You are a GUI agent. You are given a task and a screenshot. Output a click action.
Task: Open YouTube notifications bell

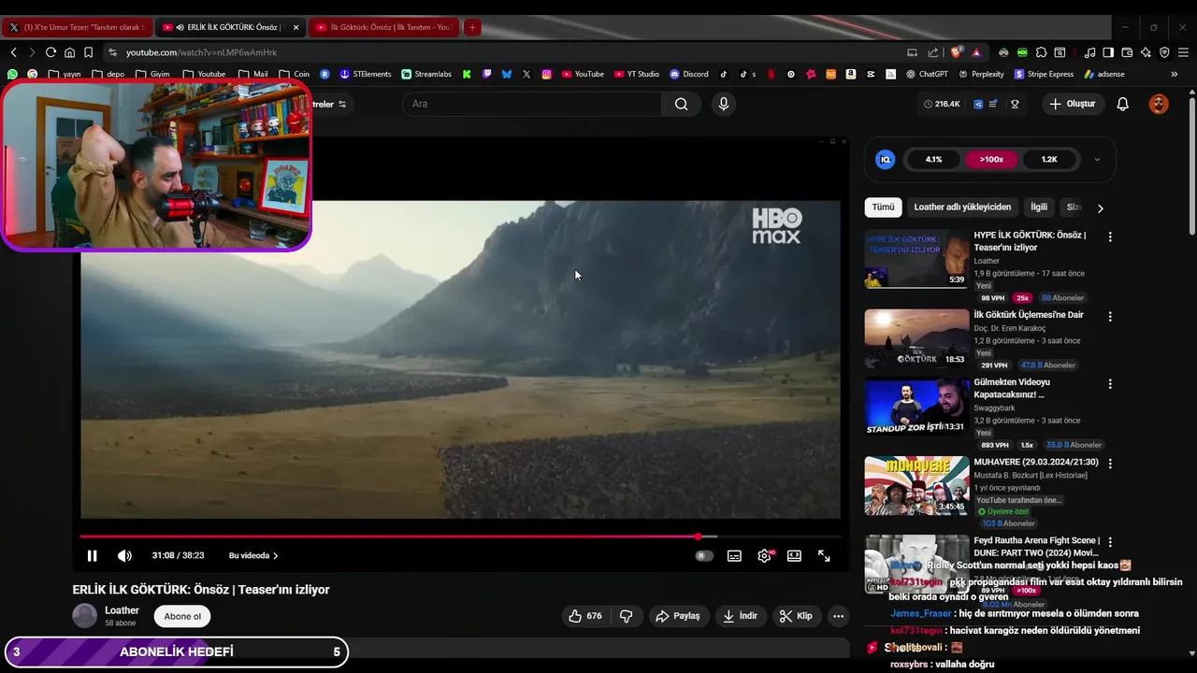tap(1123, 104)
